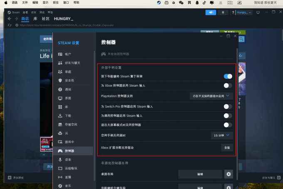Image resolution: width=283 pixels, height=189 pixels.
Task: Open the Hungry_ account dropdown
Action: pyautogui.click(x=243, y=12)
